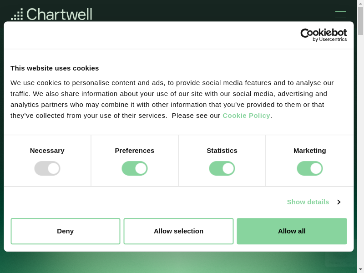The image size is (364, 273).
Task: Expand the Show details link
Action: pyautogui.click(x=308, y=202)
